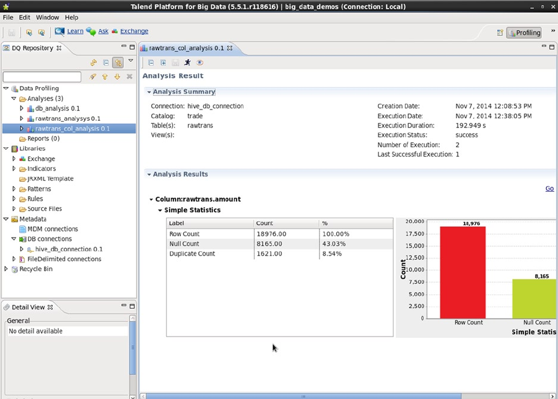This screenshot has height=399, width=558.
Task: Click the eye refresh graphics icon
Action: click(199, 62)
